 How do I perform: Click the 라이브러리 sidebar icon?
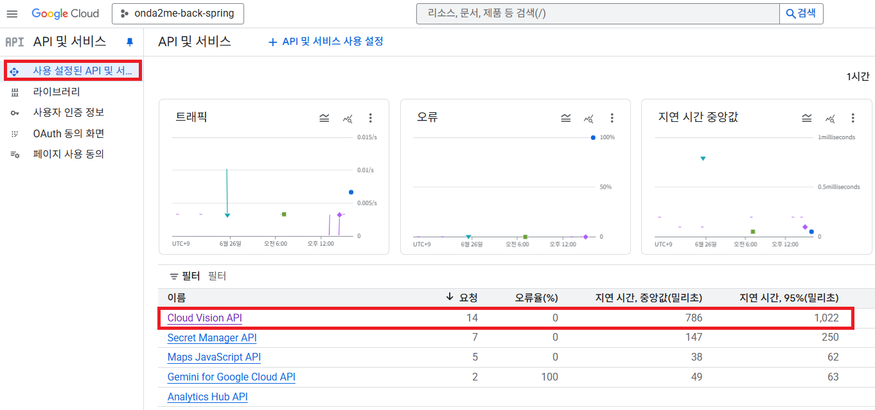click(x=15, y=92)
